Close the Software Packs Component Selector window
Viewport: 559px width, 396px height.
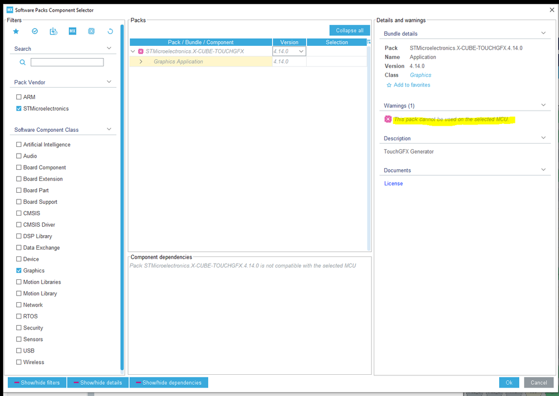pos(552,10)
